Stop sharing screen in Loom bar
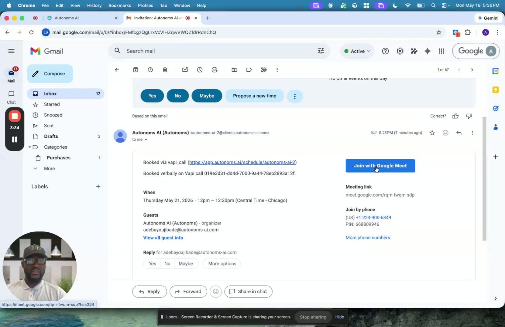This screenshot has width=505, height=327. 313,317
